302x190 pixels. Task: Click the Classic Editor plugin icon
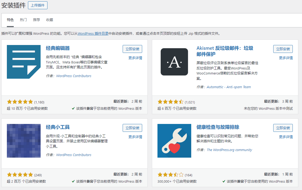23,62
